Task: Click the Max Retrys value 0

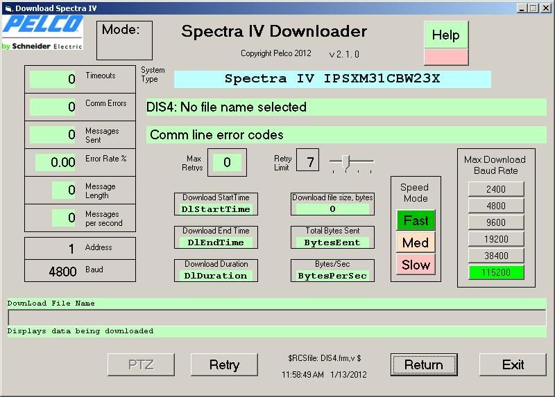Action: pyautogui.click(x=227, y=162)
